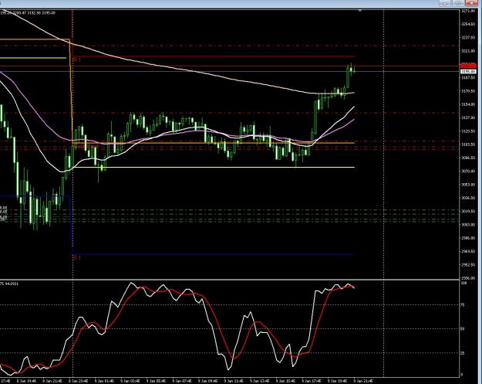Click the red S1 label near blue line
482x384 pixels.
tap(77, 258)
